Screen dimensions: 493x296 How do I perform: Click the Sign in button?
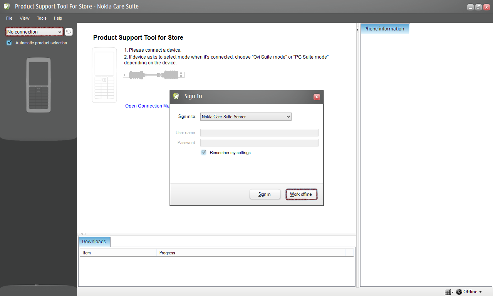pos(265,194)
